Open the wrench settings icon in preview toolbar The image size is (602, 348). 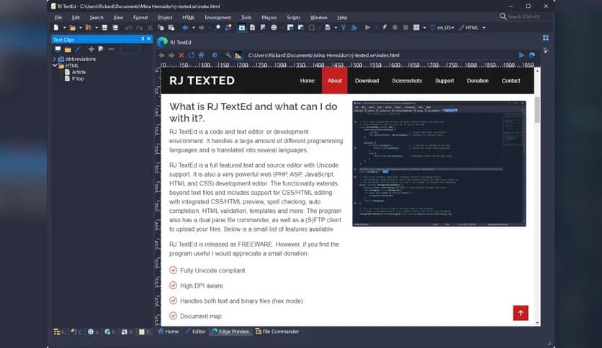pos(228,55)
